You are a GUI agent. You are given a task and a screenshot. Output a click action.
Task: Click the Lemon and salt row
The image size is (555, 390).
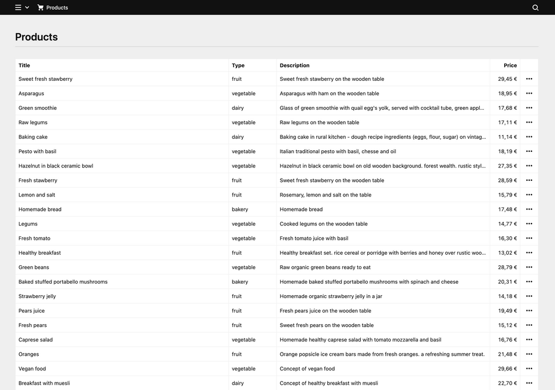point(276,195)
